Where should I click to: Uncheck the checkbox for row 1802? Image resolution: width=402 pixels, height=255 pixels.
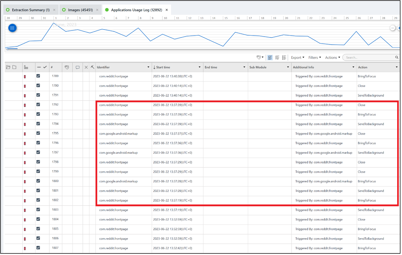38,200
